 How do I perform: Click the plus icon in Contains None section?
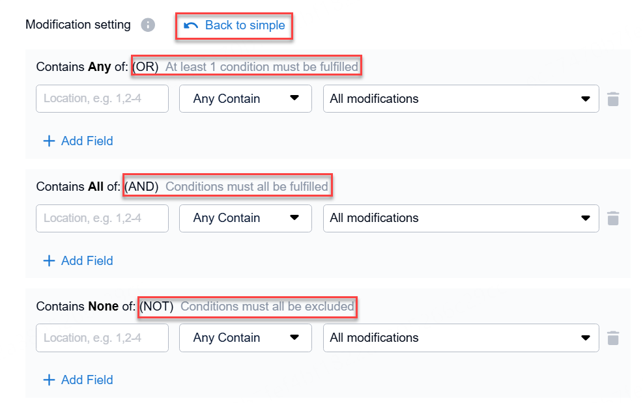pos(49,380)
